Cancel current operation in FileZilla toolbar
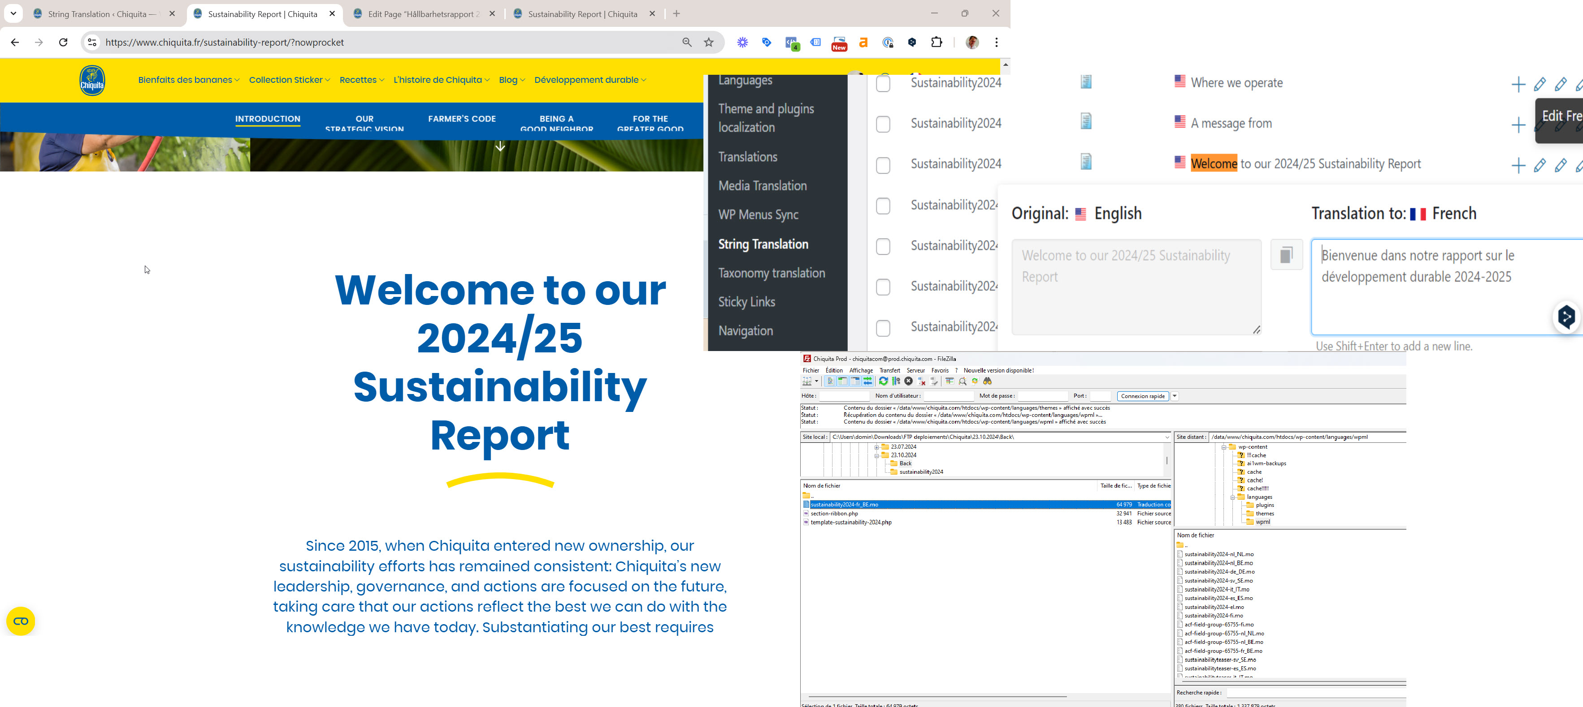 tap(909, 381)
